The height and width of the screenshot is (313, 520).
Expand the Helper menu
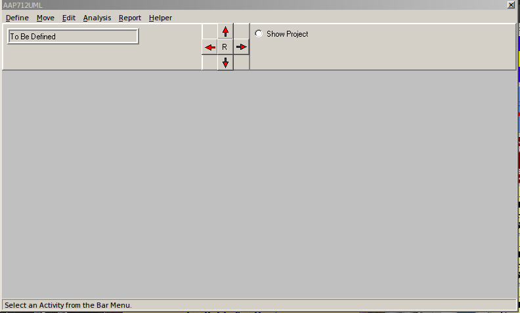coord(160,18)
